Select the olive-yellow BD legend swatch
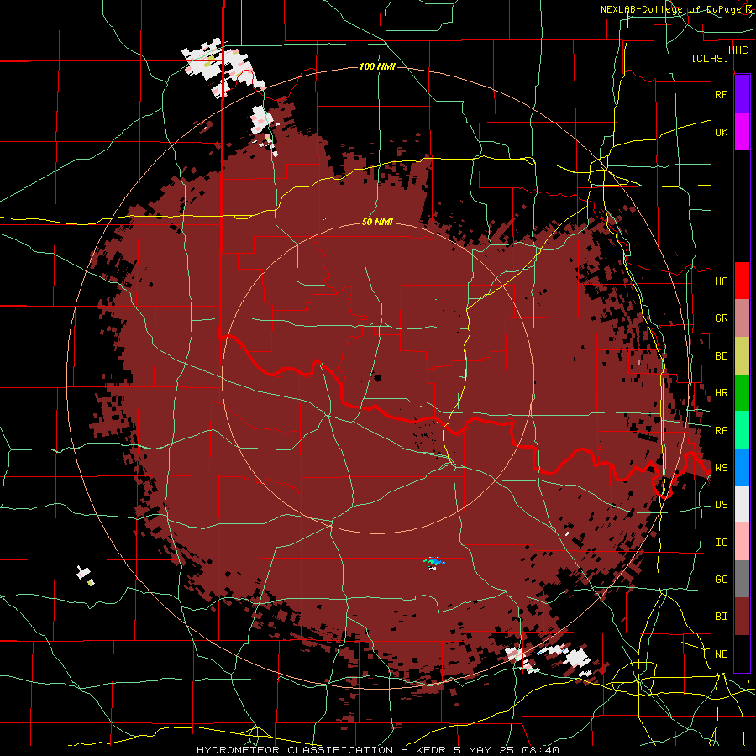Viewport: 756px width, 756px height. pos(742,356)
